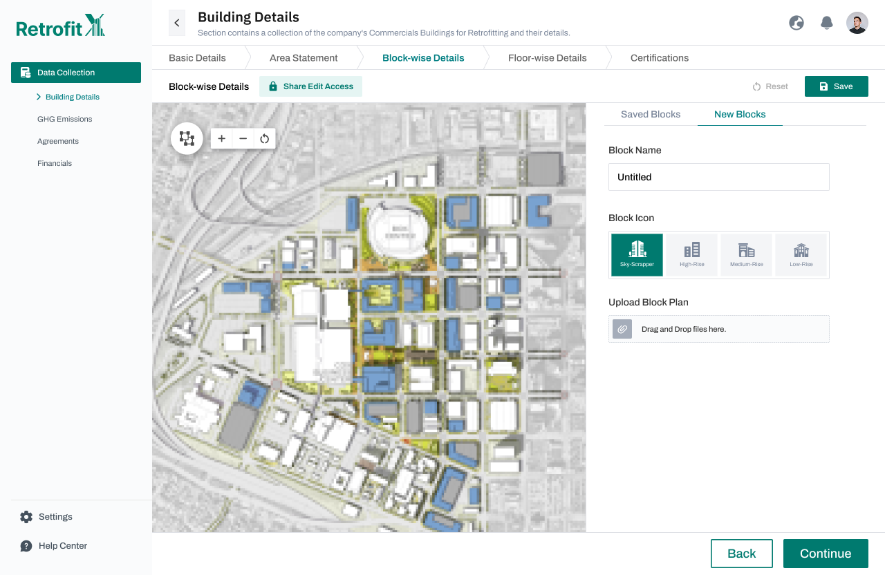Select the polygon draw tool on map
Image resolution: width=885 pixels, height=575 pixels.
(187, 138)
